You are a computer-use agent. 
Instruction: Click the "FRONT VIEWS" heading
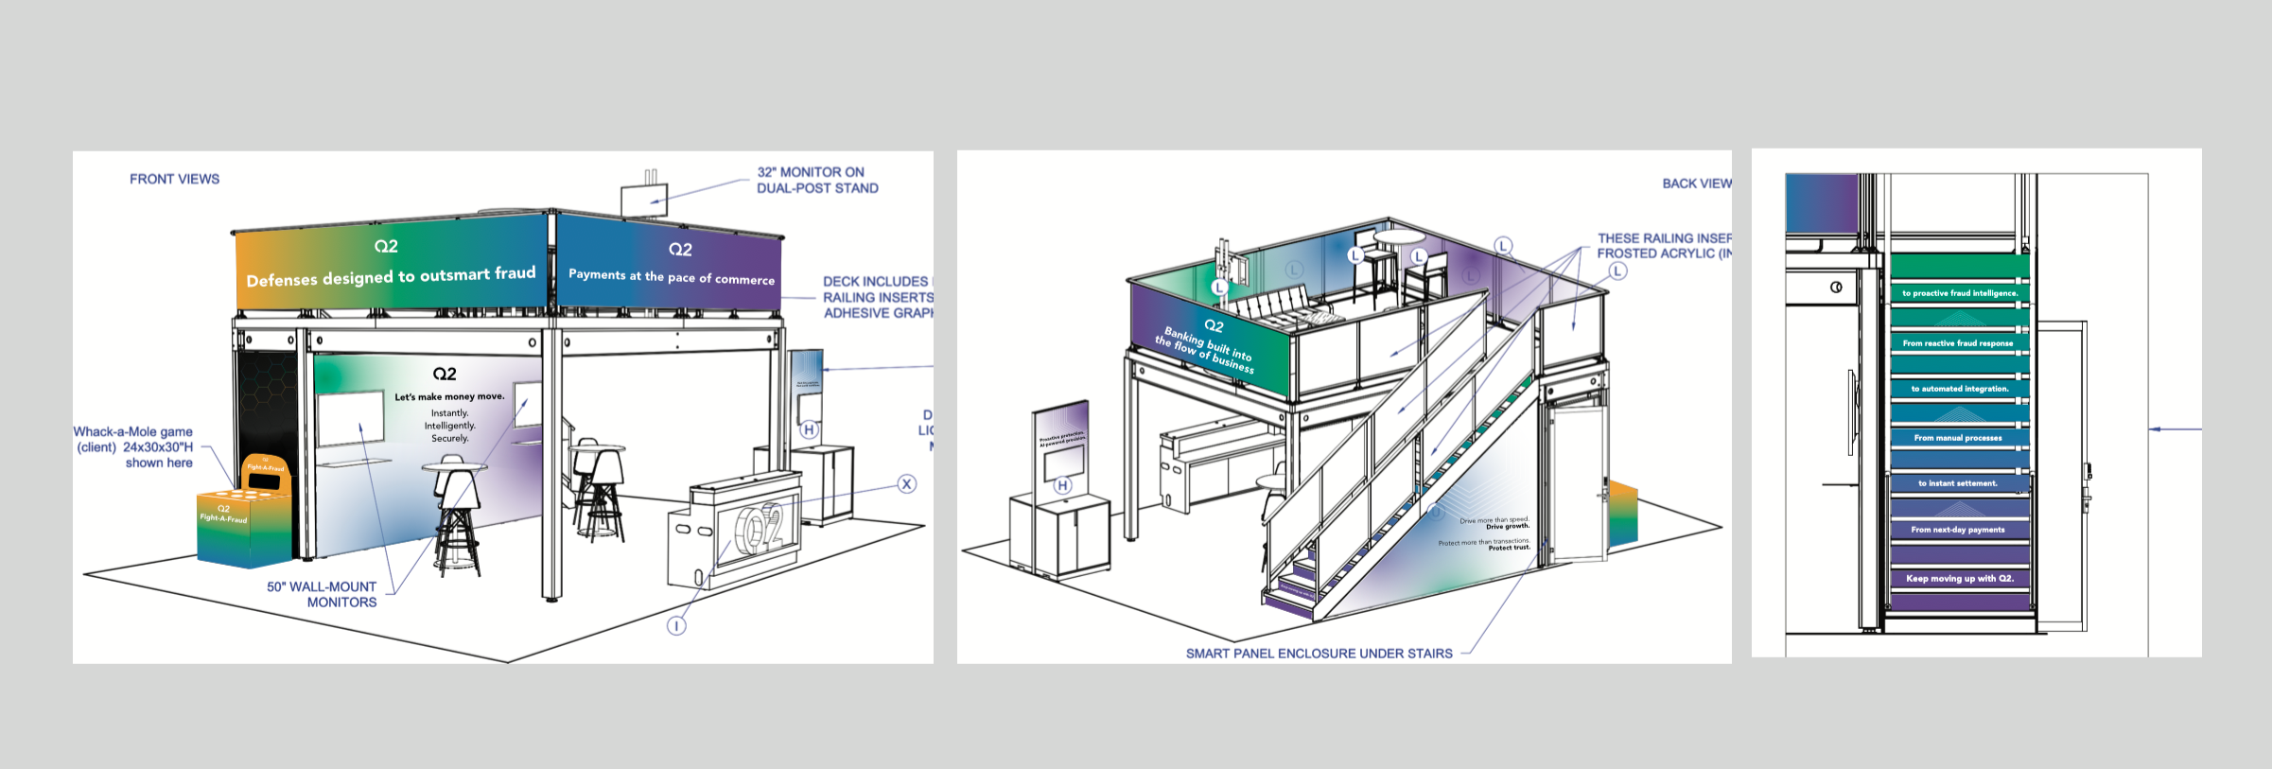(174, 179)
